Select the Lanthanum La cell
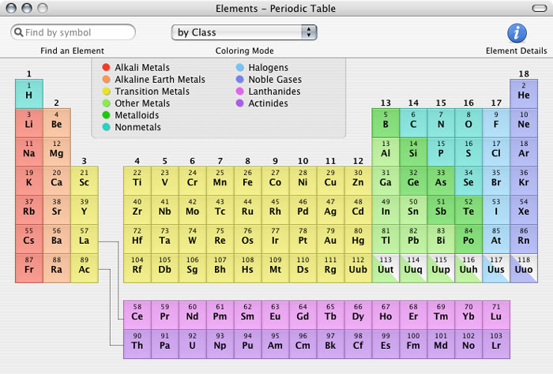The width and height of the screenshot is (553, 374). point(85,239)
